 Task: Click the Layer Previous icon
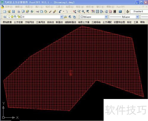click(x=70, y=17)
